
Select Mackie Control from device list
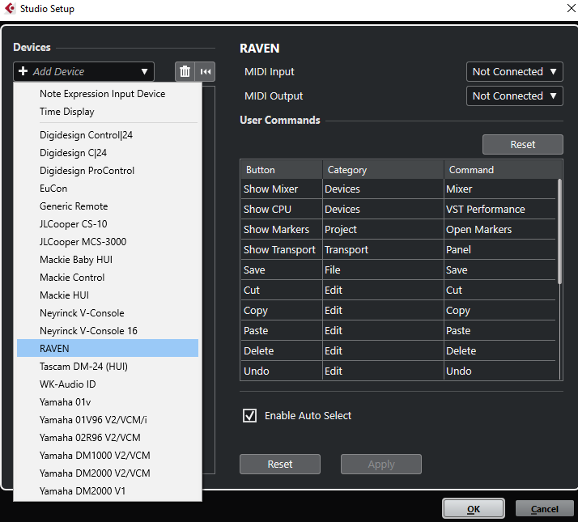(72, 277)
